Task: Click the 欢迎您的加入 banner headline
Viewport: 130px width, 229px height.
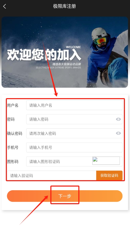Action: pyautogui.click(x=44, y=55)
